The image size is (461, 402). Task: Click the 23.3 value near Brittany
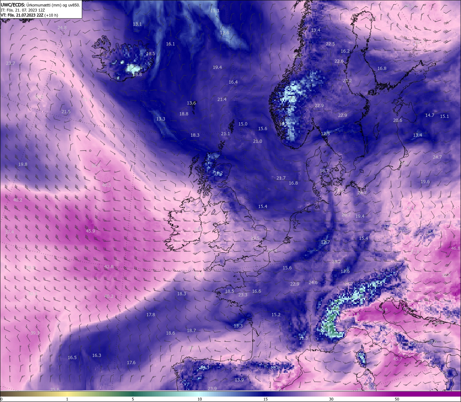[x=243, y=295]
